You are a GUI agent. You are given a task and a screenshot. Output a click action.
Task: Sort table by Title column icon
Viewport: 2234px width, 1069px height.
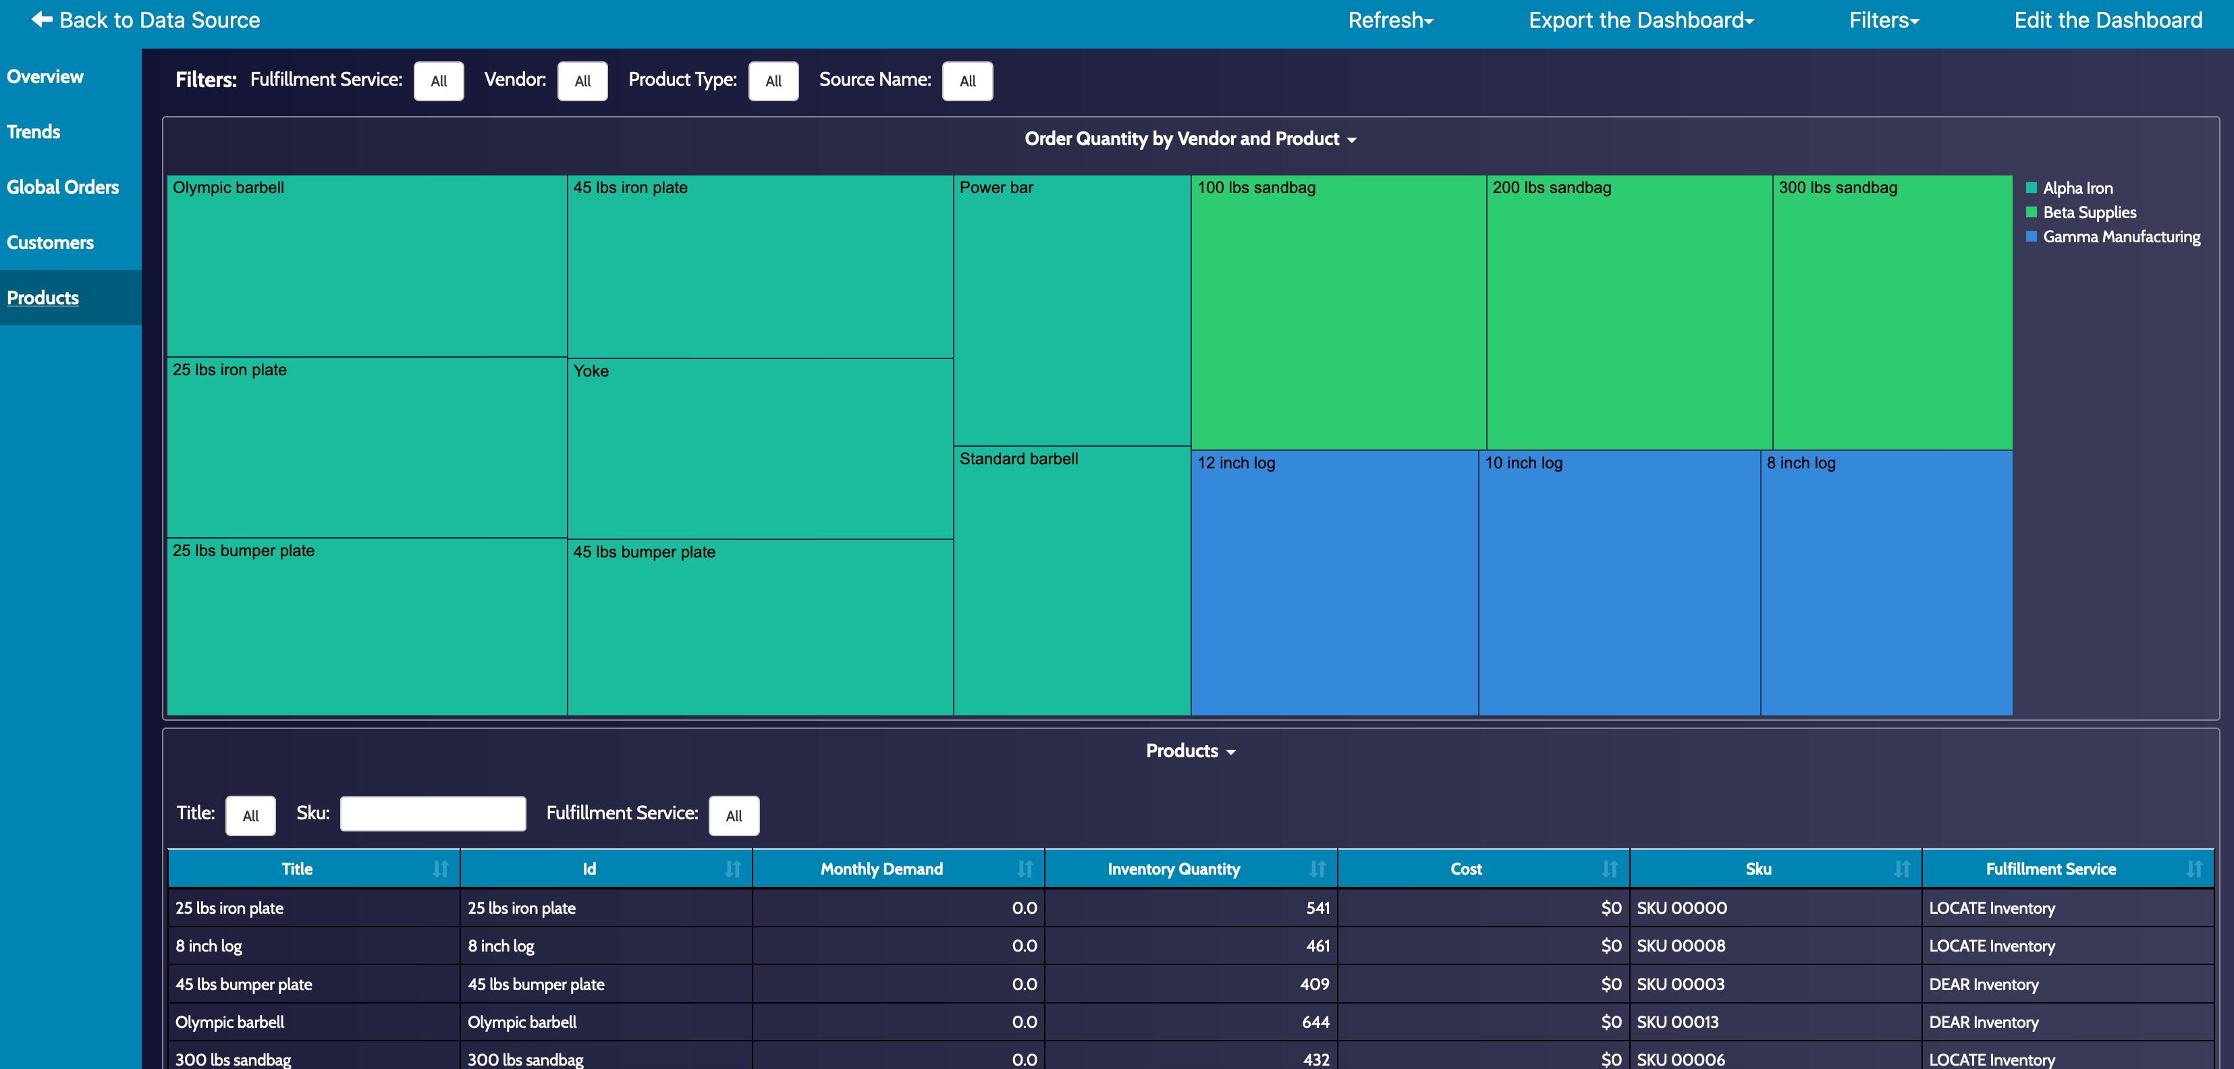441,869
